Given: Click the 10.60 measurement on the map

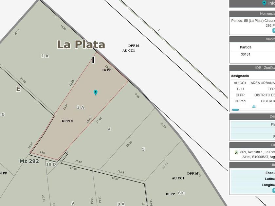Looking at the screenshot, I should coord(79,162).
